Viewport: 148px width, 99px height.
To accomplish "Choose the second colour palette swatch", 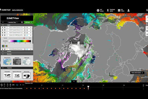I will 6,46.
